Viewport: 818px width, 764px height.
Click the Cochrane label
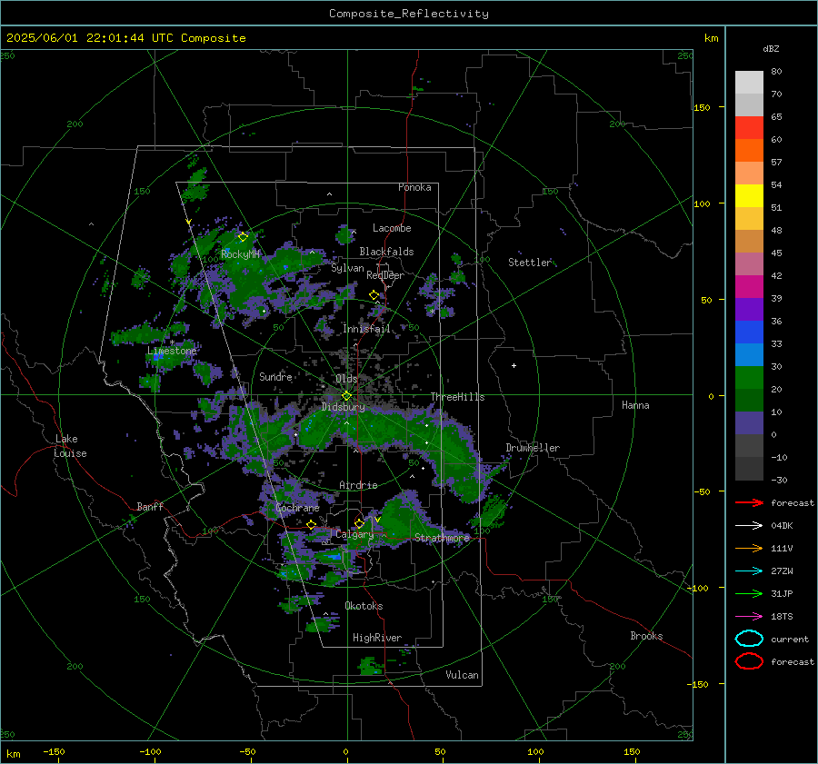pyautogui.click(x=297, y=508)
